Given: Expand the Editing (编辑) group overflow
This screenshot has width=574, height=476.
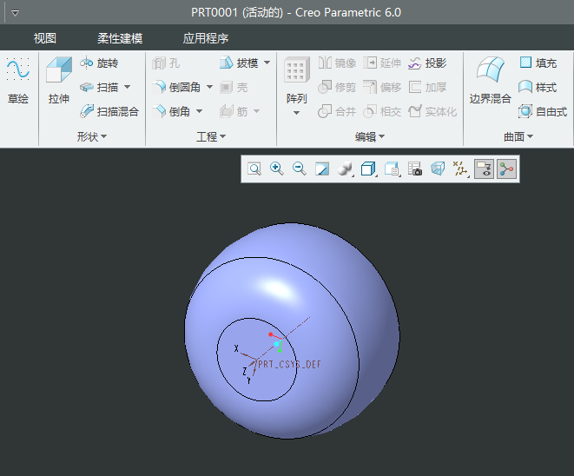Looking at the screenshot, I should point(370,137).
